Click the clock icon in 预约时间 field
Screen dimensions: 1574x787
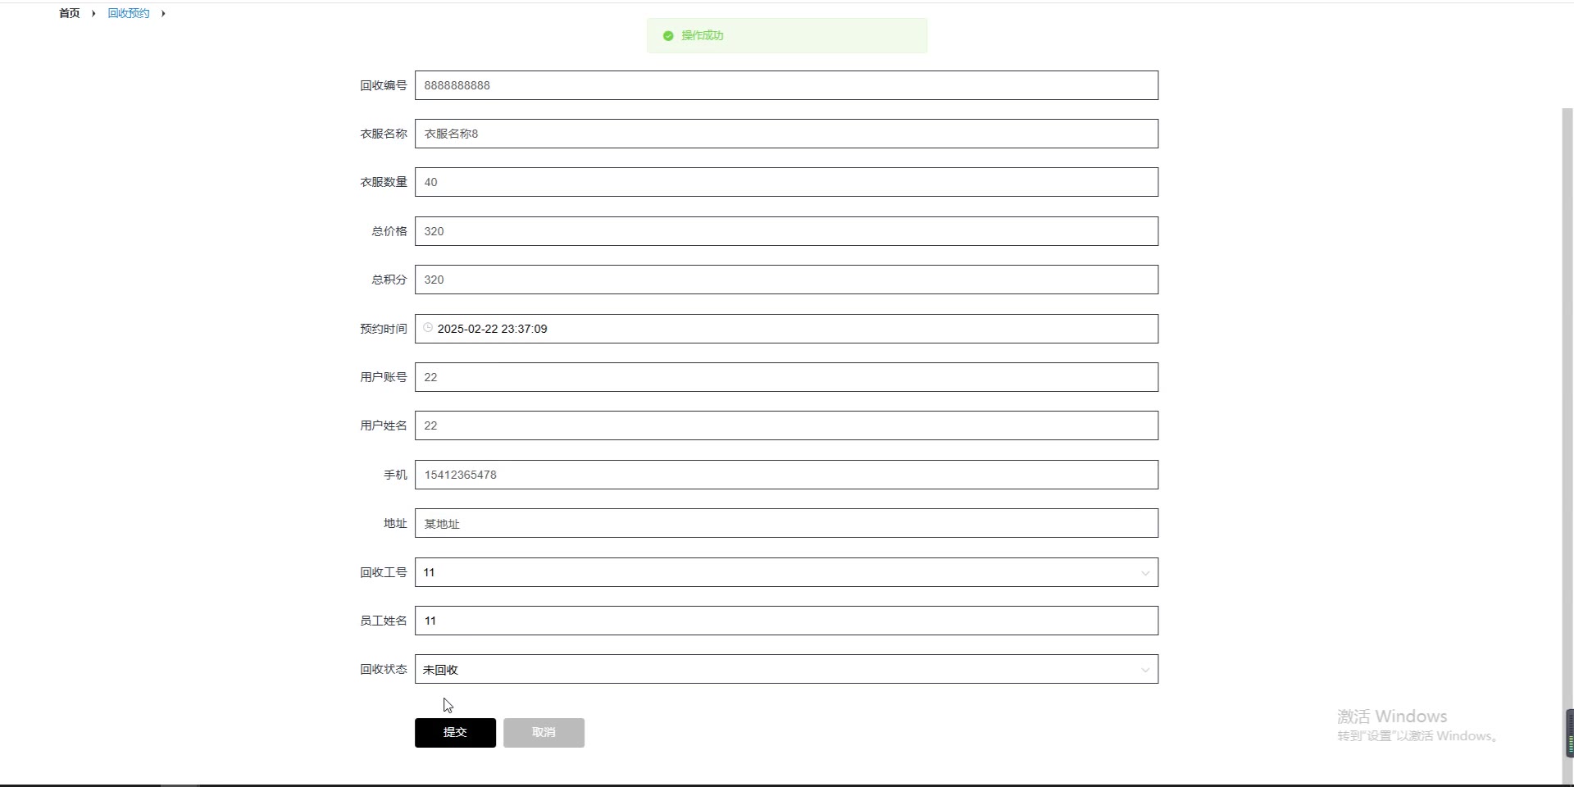coord(428,328)
